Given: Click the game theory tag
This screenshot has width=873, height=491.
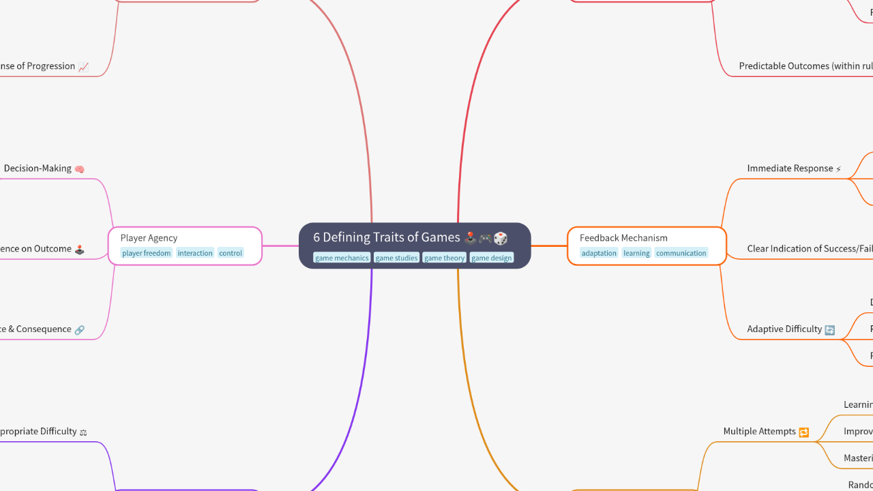Looking at the screenshot, I should (x=444, y=258).
